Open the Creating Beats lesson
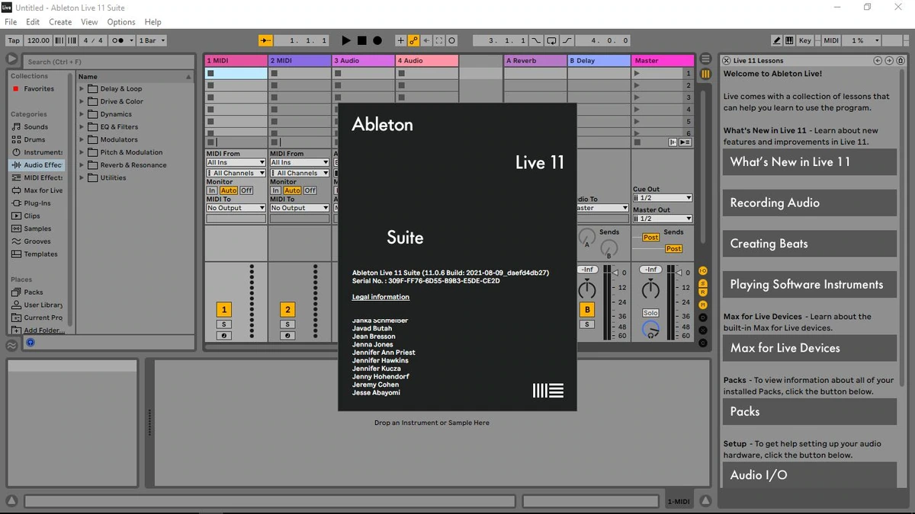915x514 pixels. coord(810,244)
